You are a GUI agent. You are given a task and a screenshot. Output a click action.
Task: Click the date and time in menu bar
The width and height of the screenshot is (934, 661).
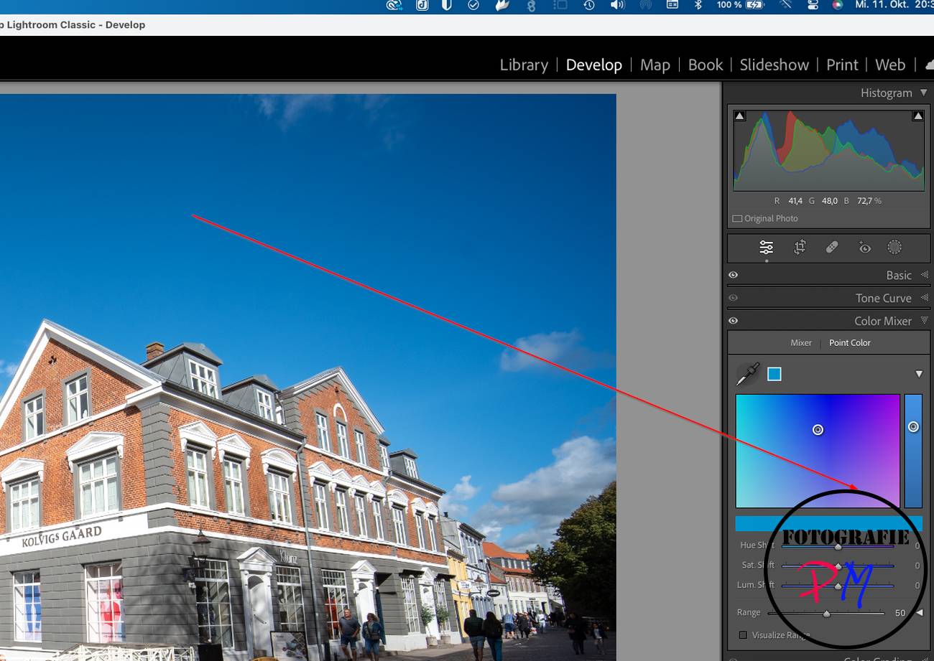pyautogui.click(x=894, y=5)
